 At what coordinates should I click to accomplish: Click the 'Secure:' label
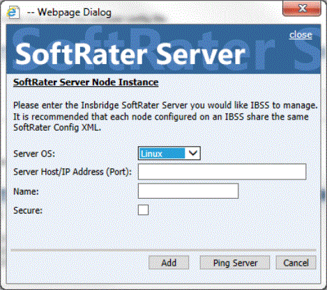click(28, 211)
